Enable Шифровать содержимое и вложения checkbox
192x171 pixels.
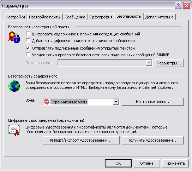point(28,34)
